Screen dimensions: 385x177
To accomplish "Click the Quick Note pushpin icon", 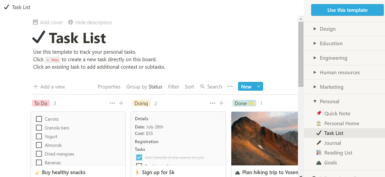I will [319, 113].
